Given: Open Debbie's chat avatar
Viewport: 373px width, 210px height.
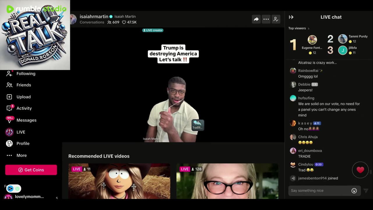Looking at the screenshot, I should coord(293,84).
